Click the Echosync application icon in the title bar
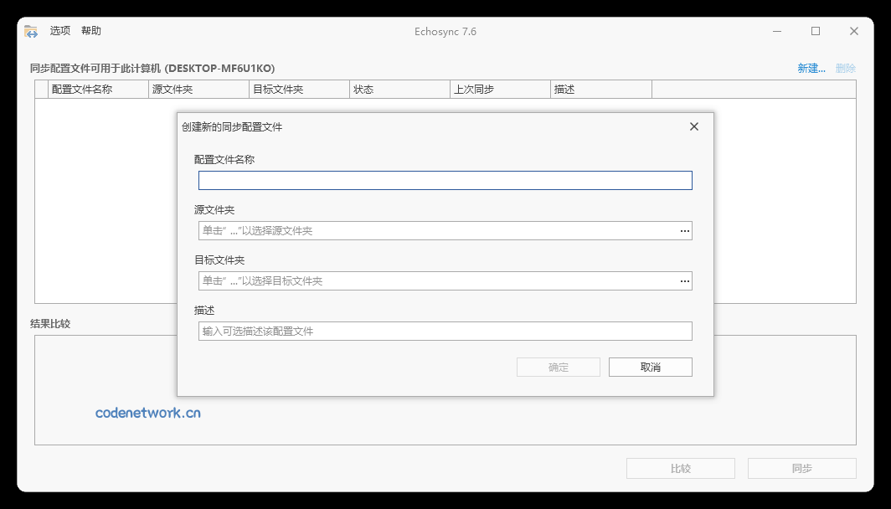891x509 pixels. tap(31, 30)
